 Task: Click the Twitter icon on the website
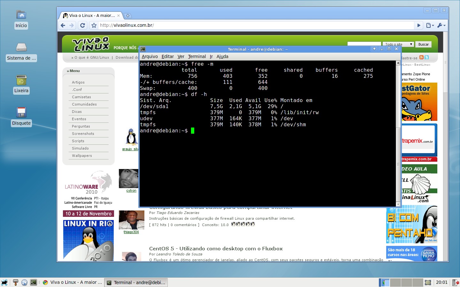click(x=426, y=57)
